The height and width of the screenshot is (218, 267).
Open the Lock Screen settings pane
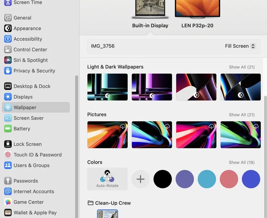[x=27, y=144]
